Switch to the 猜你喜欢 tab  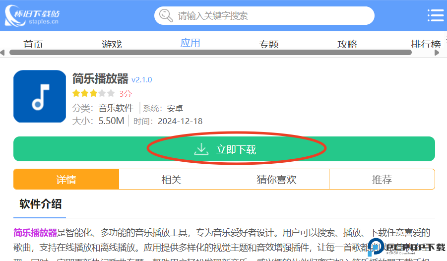(276, 180)
